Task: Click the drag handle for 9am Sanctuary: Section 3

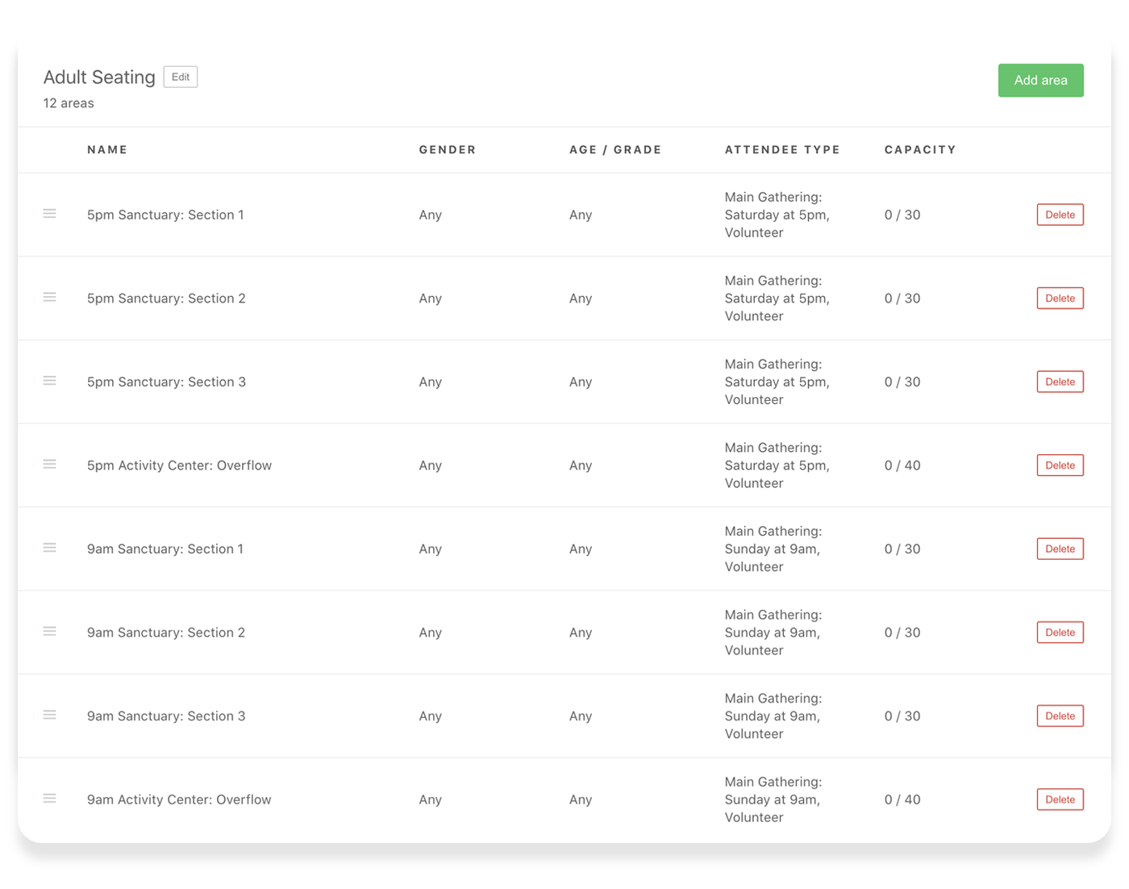Action: [49, 715]
